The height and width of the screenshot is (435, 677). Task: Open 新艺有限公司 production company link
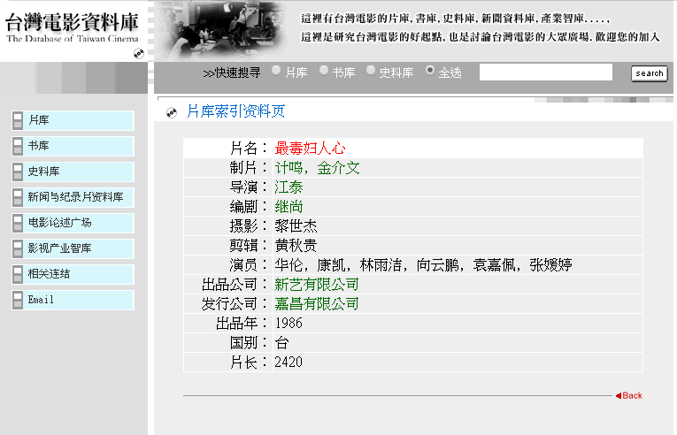coord(317,285)
